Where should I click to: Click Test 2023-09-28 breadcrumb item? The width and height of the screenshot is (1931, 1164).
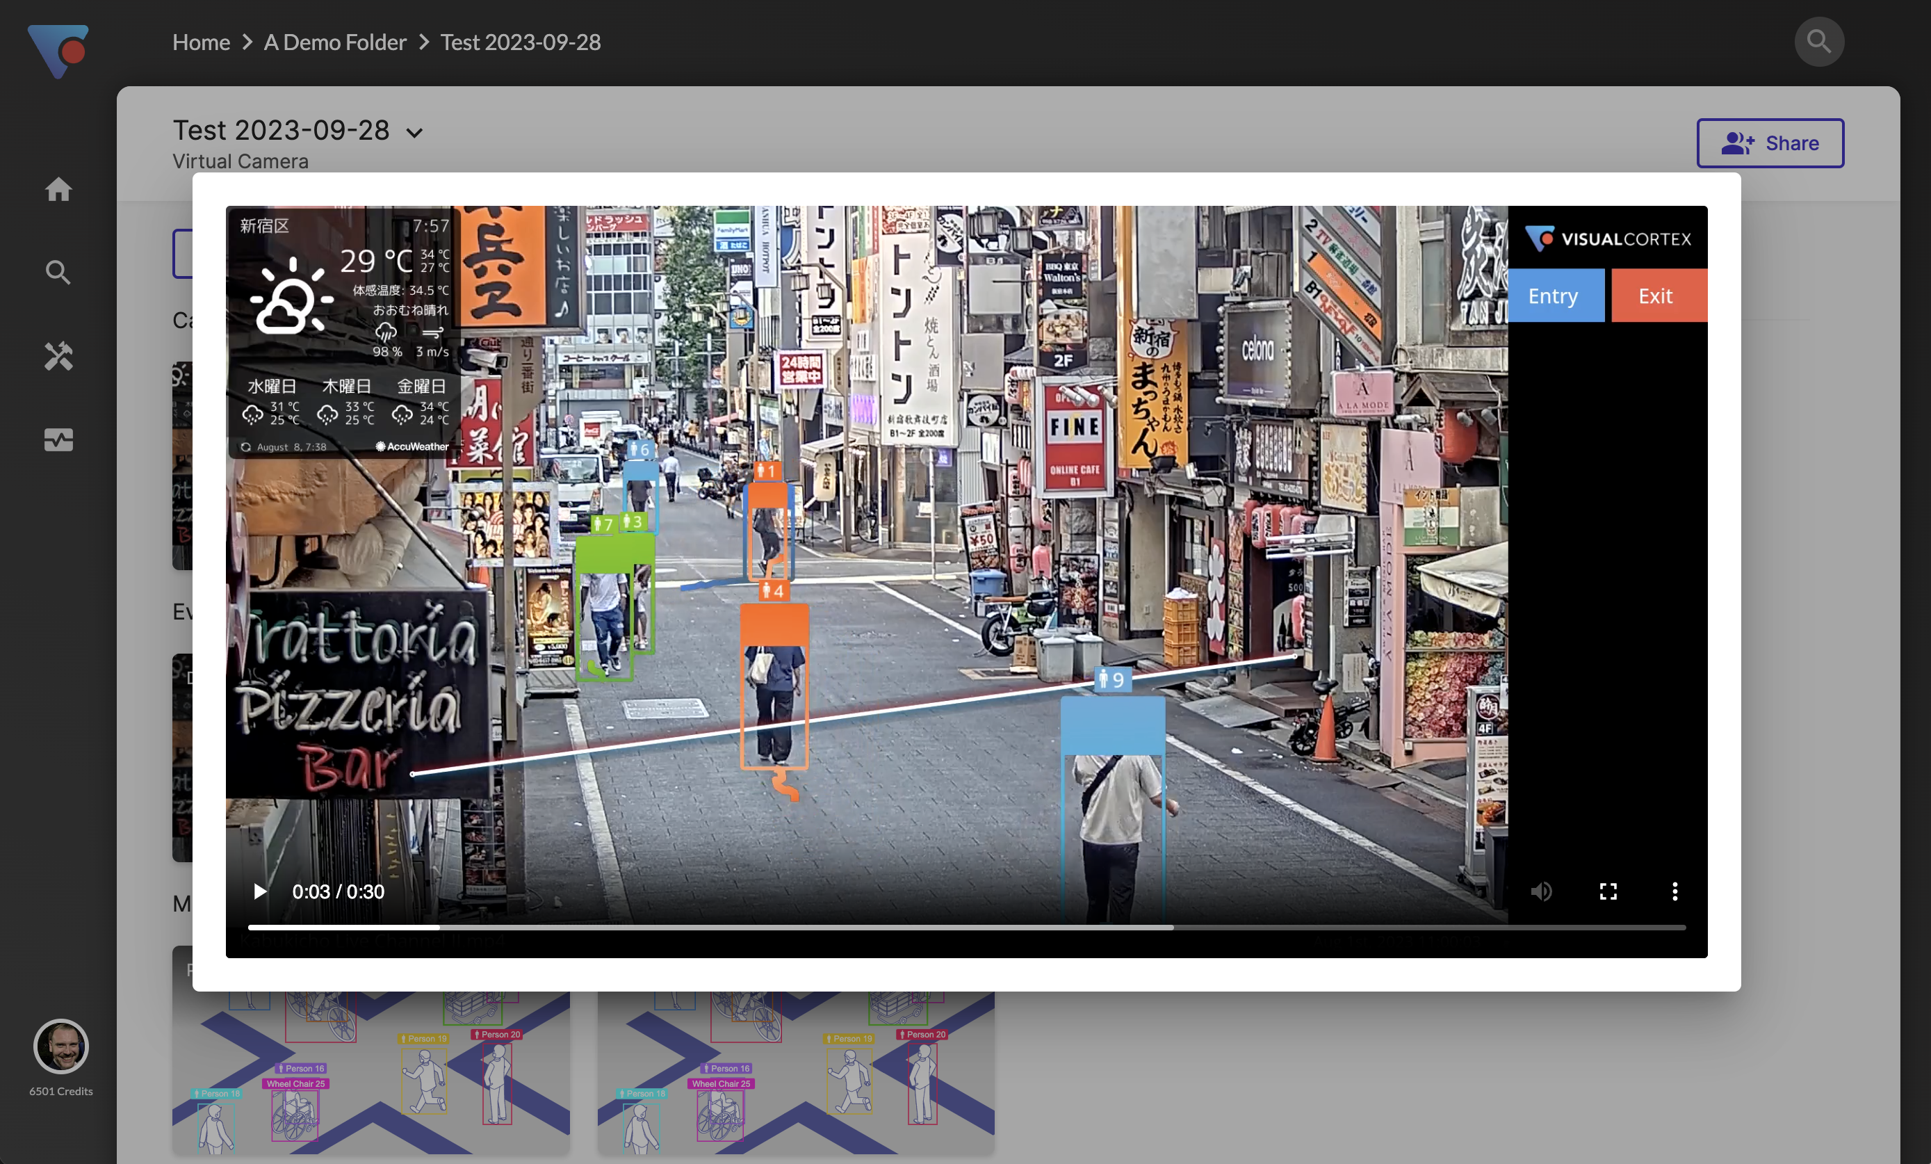pos(521,42)
